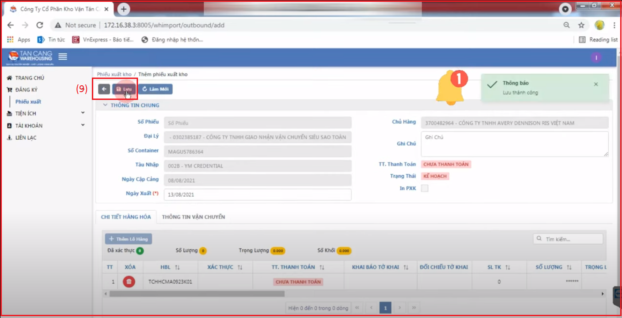Click the browser zoom magnifier icon
This screenshot has width=622, height=318.
[566, 25]
